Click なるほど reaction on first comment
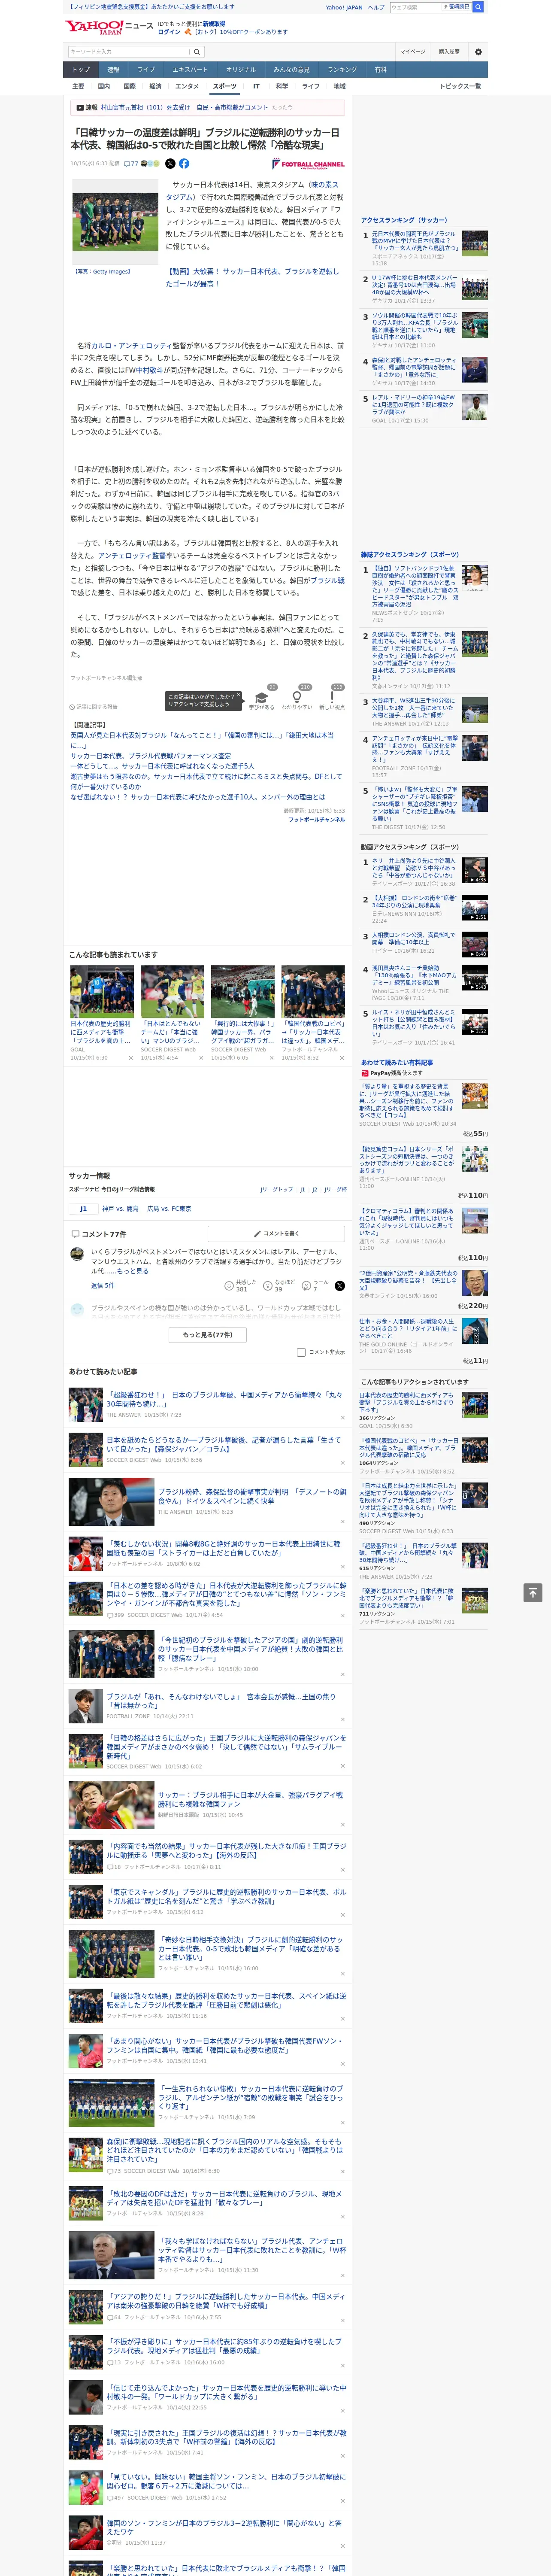 (x=280, y=1286)
